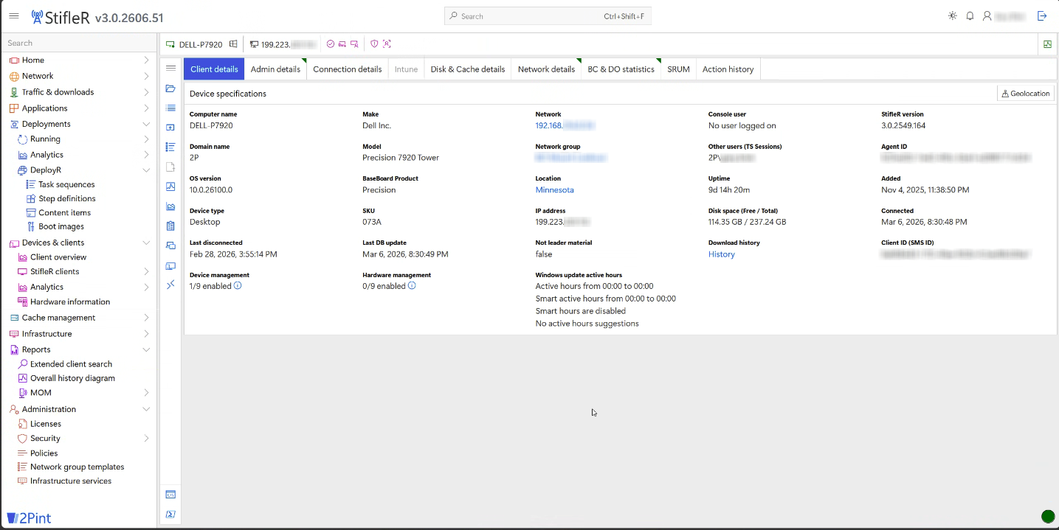Open Hardware information in the navigation tree
1059x530 pixels.
[x=70, y=302]
